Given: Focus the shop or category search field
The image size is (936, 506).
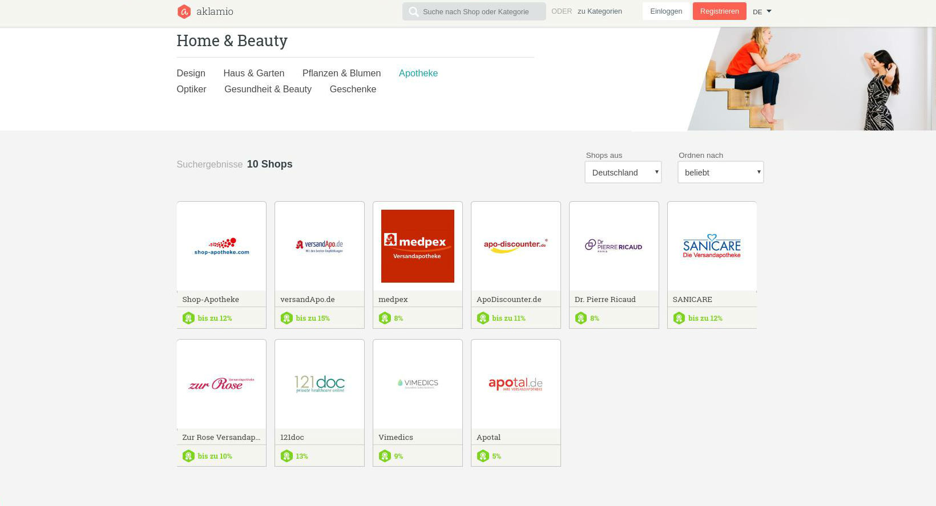Looking at the screenshot, I should [481, 11].
